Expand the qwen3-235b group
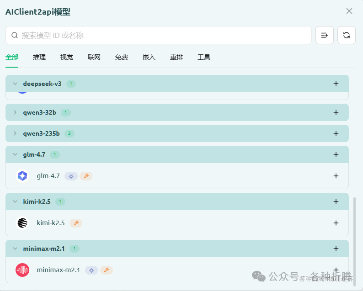Viewport: 363px width, 291px height. (x=15, y=133)
